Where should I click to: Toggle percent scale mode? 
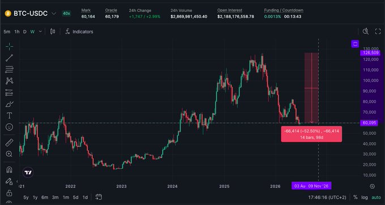tap(356, 198)
